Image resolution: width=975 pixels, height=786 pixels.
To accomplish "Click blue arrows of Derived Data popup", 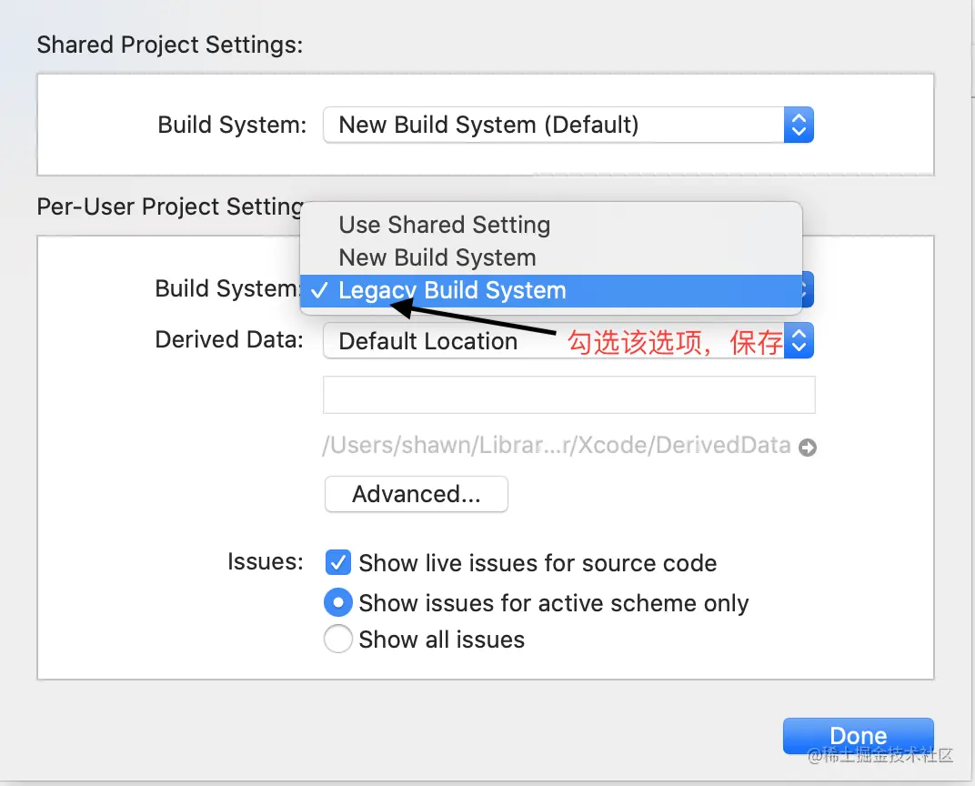I will coord(799,341).
